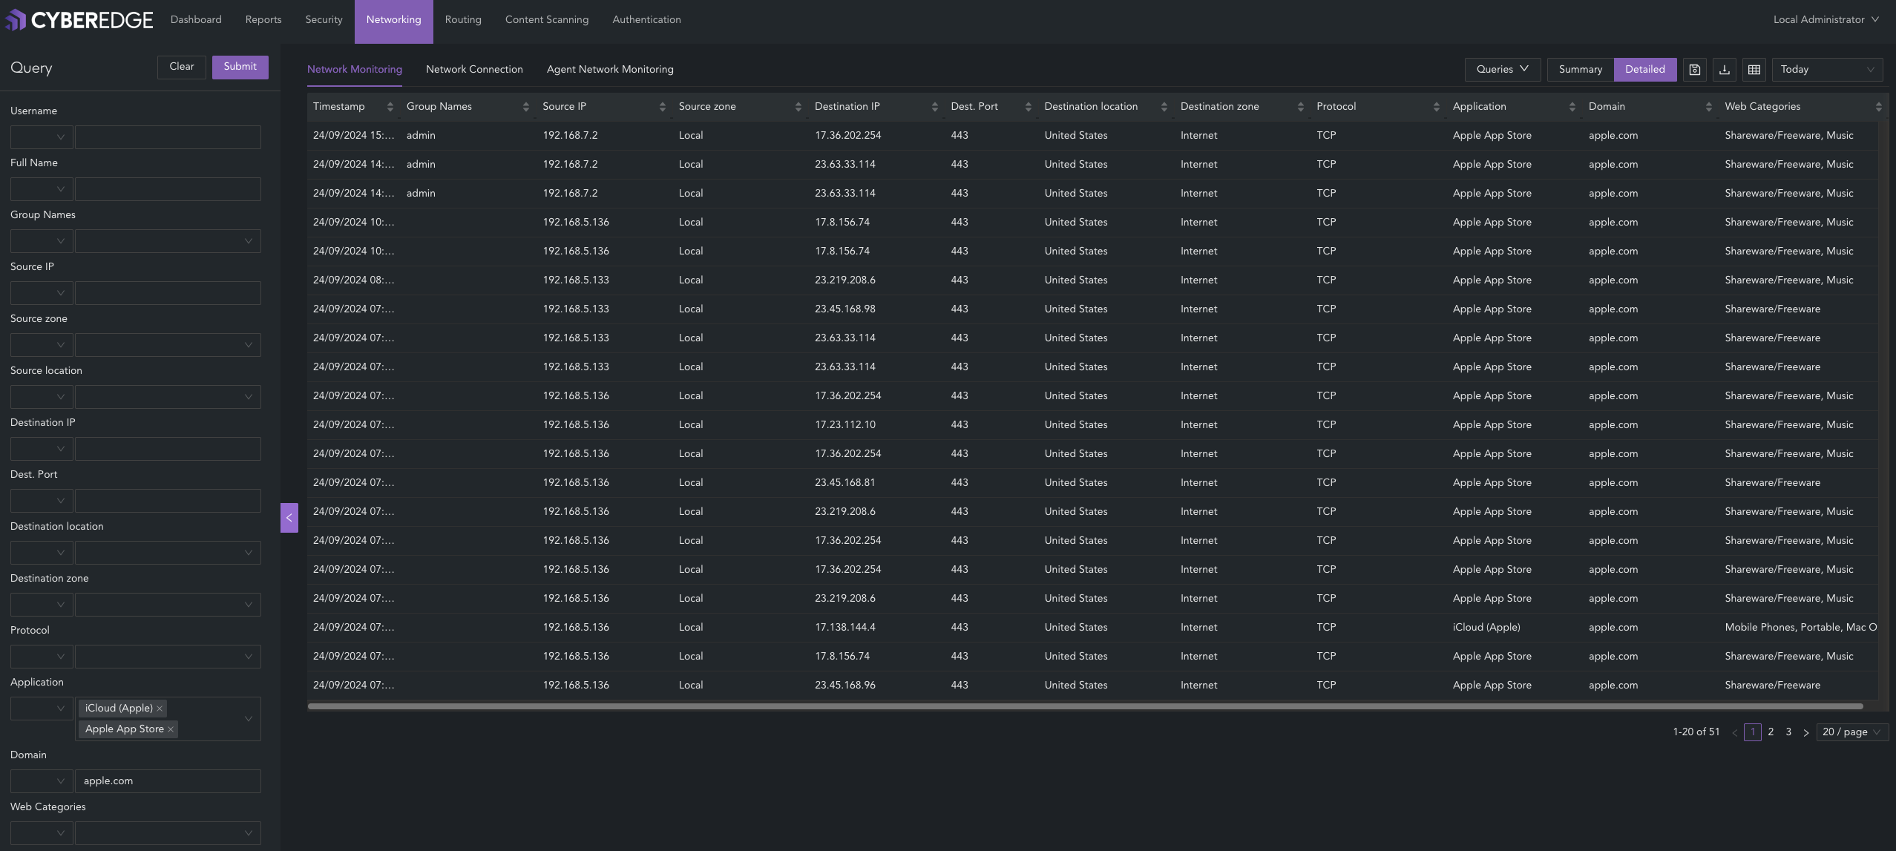Click the Clear query button
The image size is (1896, 851).
(x=182, y=67)
